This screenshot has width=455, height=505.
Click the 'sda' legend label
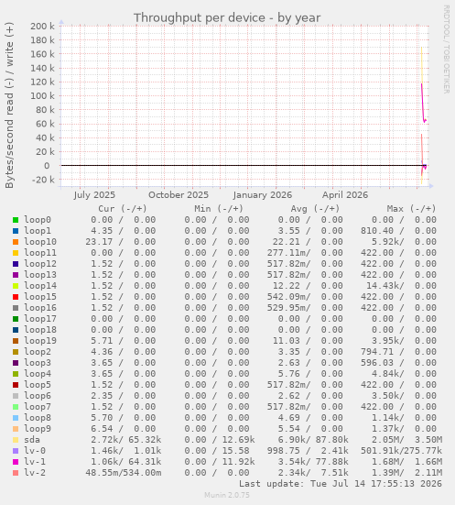tap(32, 440)
